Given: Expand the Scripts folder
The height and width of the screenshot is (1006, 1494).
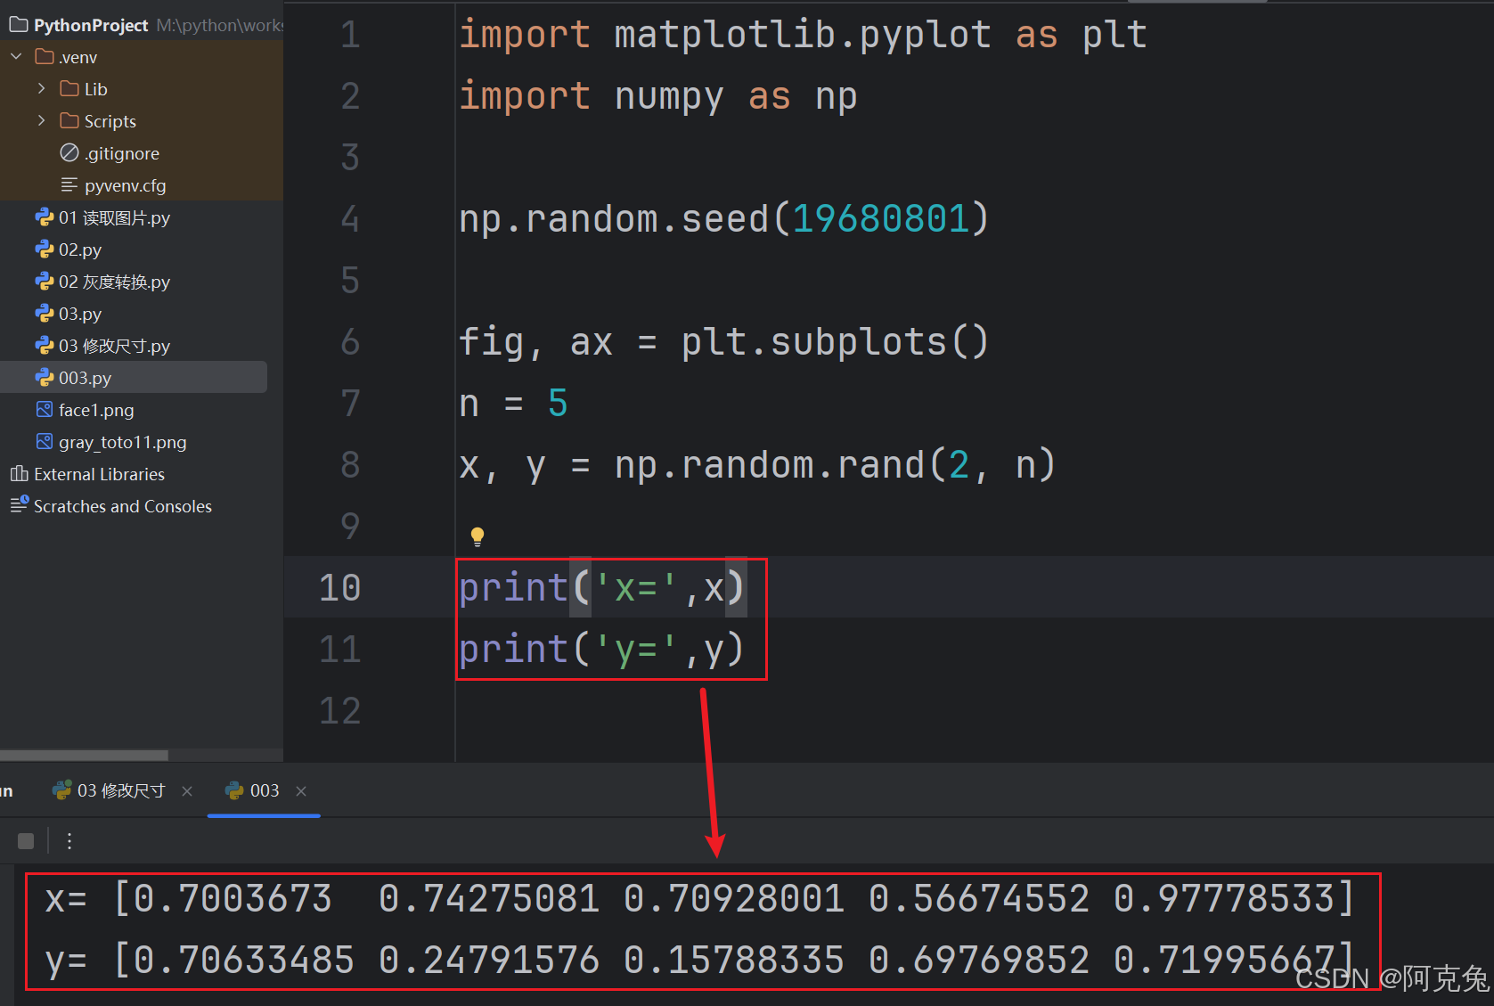Looking at the screenshot, I should click(x=40, y=120).
